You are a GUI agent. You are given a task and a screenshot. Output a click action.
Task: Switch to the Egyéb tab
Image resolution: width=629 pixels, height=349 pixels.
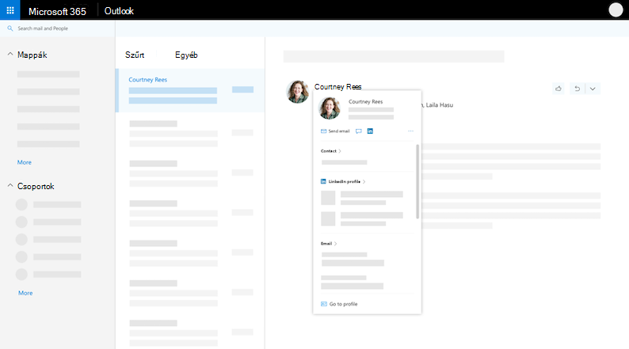[x=186, y=55]
